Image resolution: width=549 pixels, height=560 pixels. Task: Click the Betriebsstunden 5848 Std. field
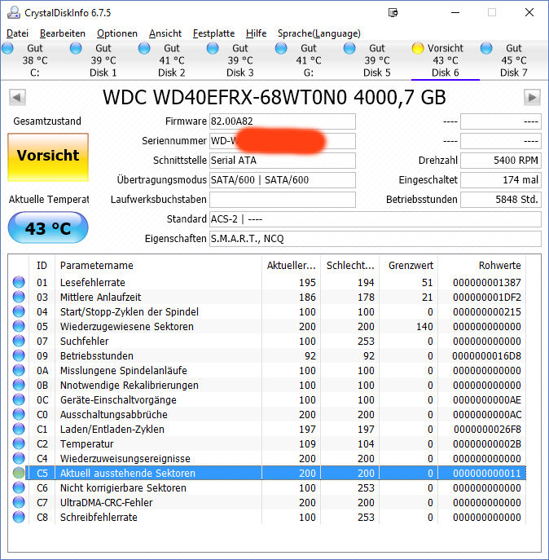501,199
